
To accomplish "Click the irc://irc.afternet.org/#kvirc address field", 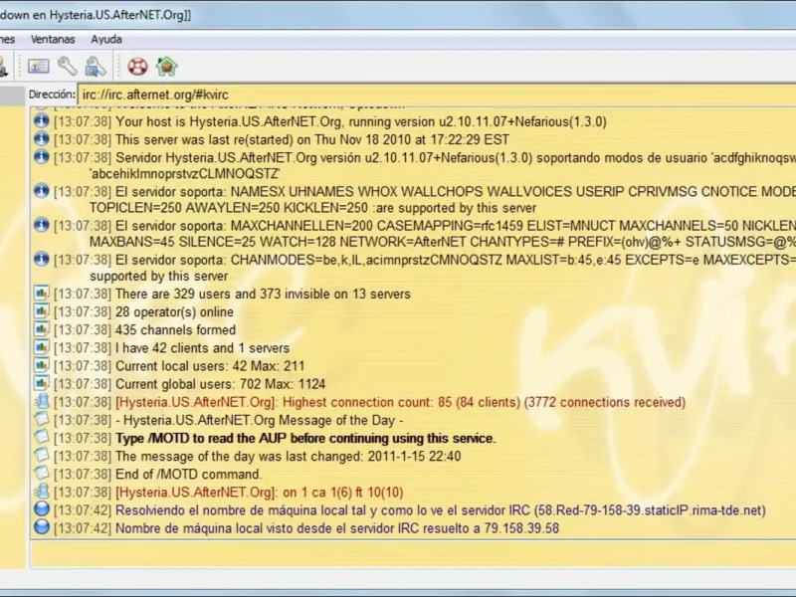I will click(x=437, y=95).
